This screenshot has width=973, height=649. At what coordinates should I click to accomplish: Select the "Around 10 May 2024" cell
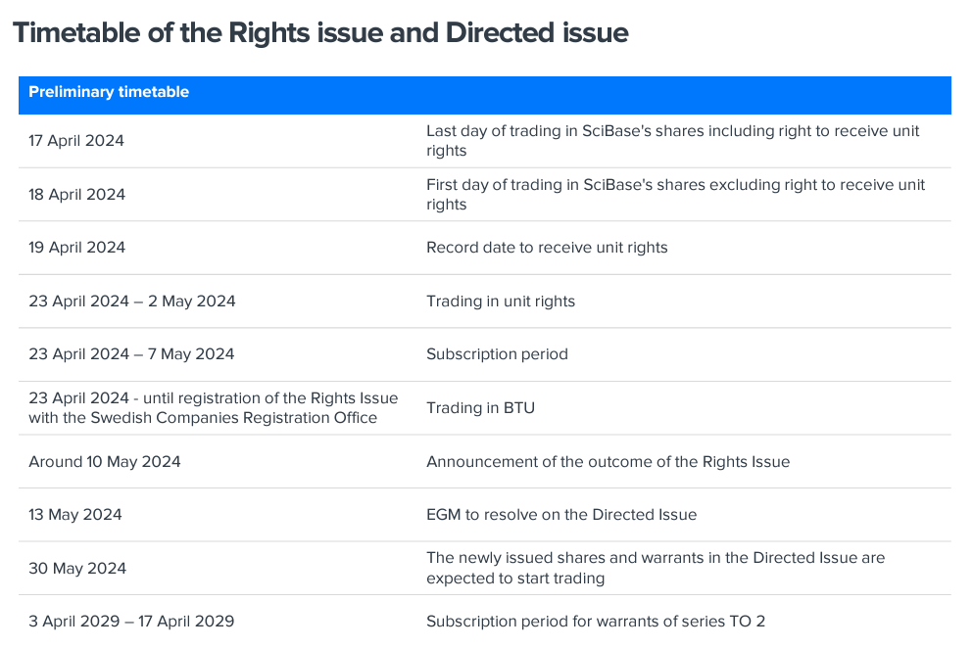105,461
